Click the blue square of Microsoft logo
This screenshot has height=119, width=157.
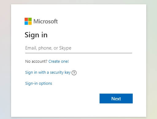(x=26, y=23)
